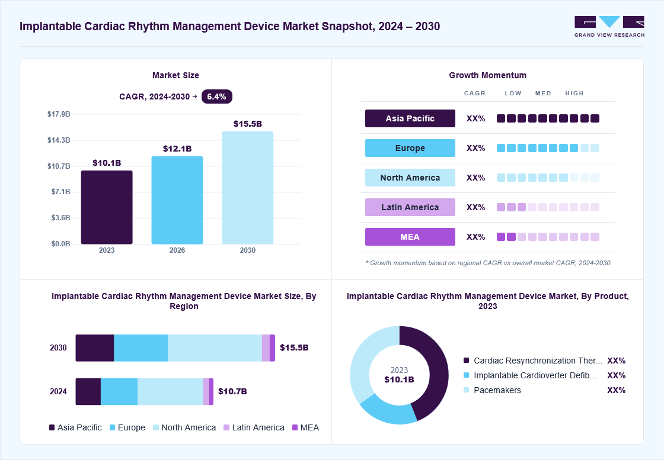Click the XX% value next to Pacemakers

617,390
